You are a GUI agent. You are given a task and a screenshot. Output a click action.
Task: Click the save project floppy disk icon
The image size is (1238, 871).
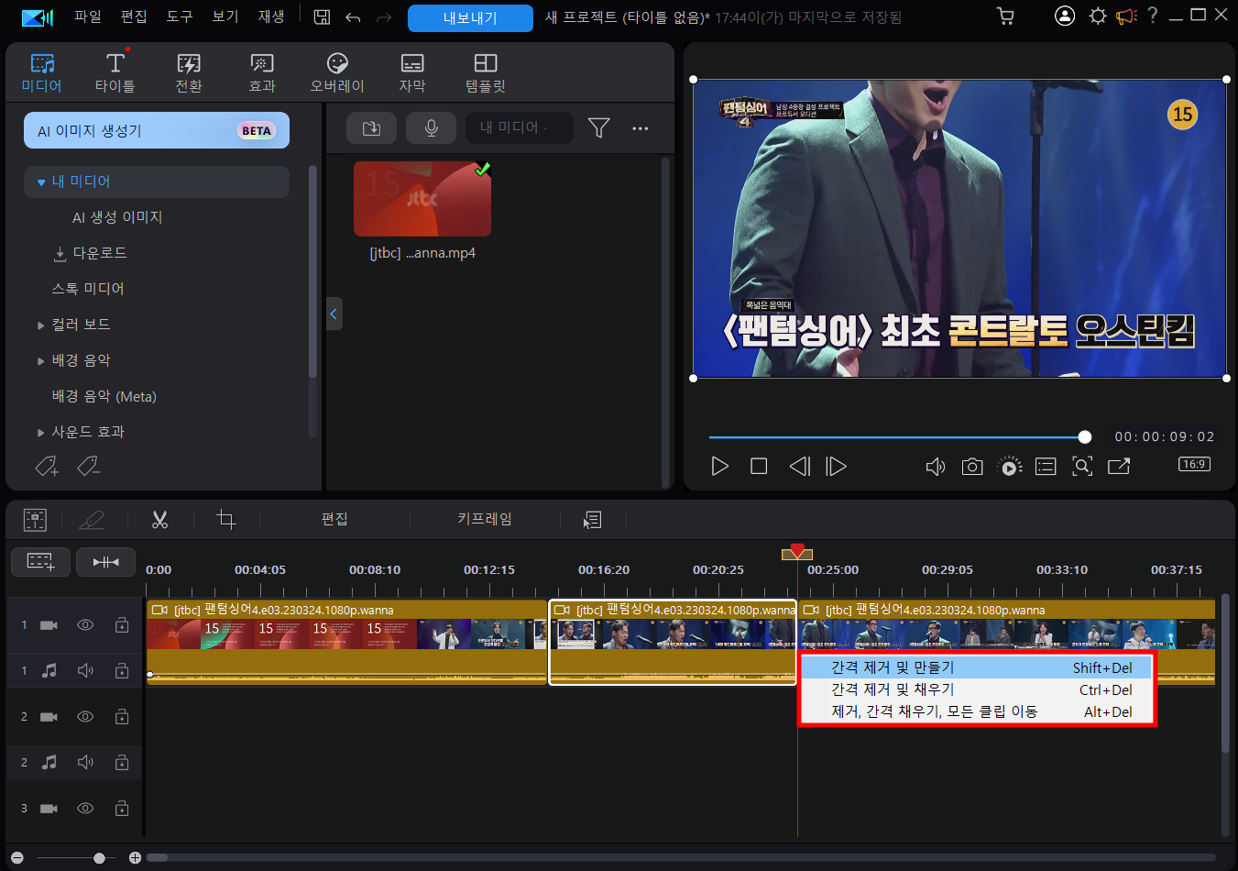pyautogui.click(x=322, y=17)
